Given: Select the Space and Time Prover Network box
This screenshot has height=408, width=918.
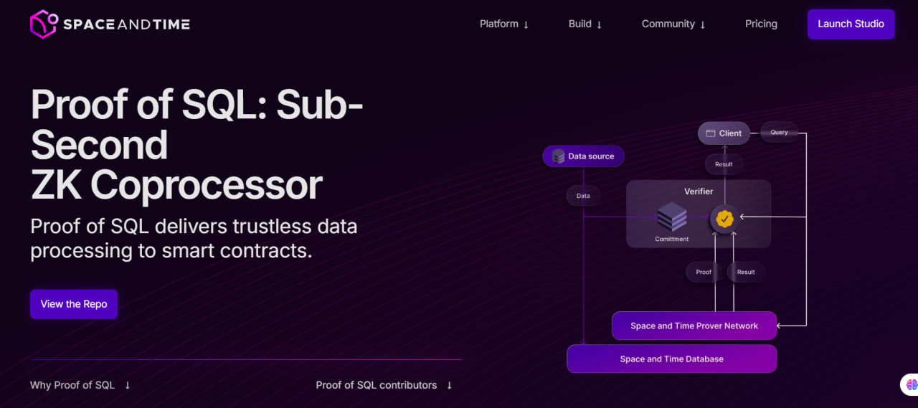Looking at the screenshot, I should (694, 326).
